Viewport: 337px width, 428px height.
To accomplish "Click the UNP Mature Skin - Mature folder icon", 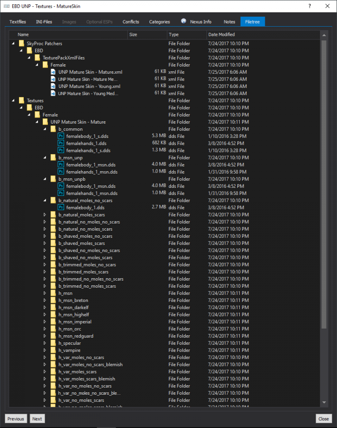I will point(45,122).
